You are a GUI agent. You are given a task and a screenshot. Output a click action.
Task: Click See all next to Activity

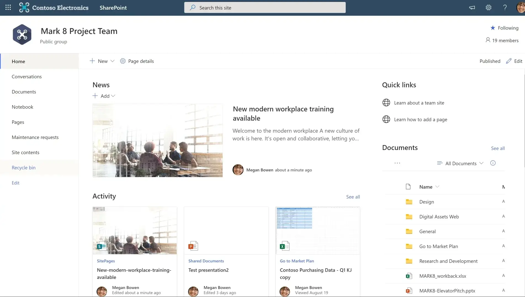tap(353, 197)
